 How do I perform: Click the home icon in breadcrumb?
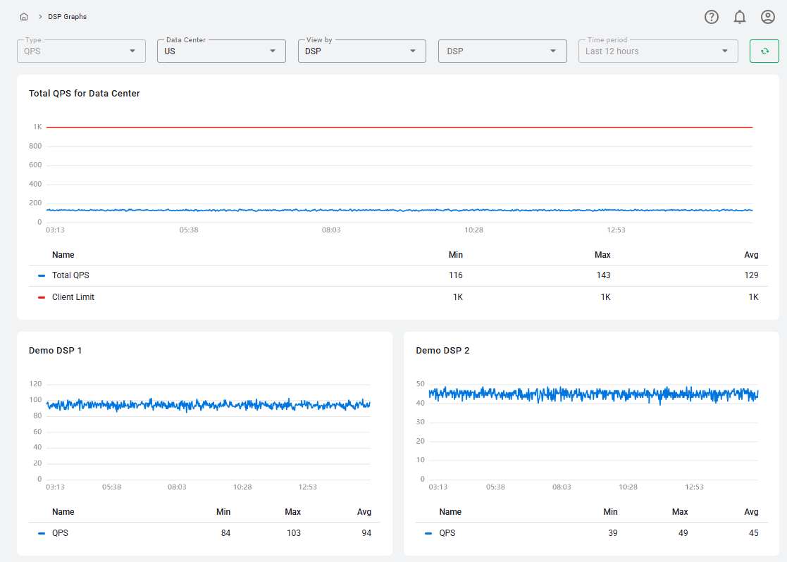coord(24,16)
